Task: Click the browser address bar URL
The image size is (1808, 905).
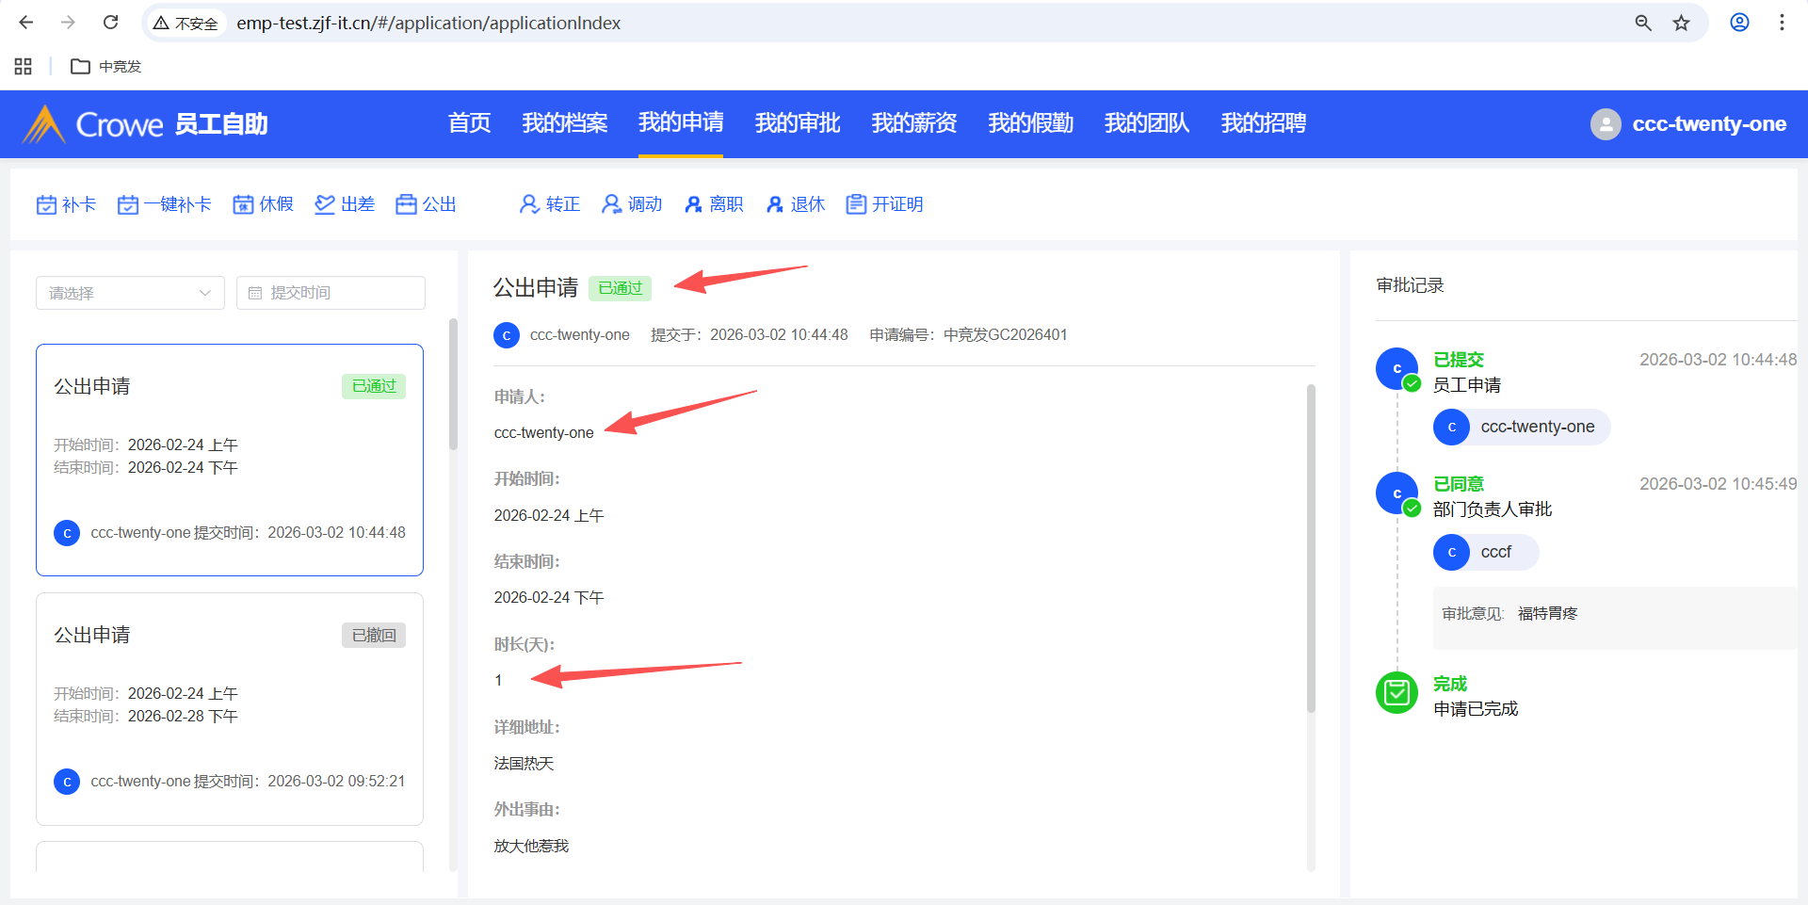Action: 428,23
